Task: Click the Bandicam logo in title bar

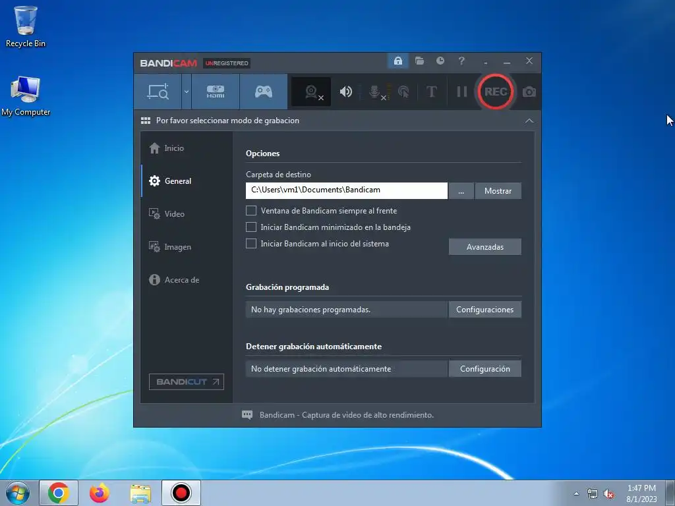Action: (168, 63)
